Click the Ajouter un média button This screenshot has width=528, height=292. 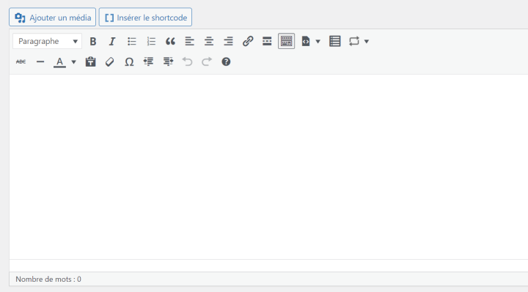pyautogui.click(x=53, y=17)
